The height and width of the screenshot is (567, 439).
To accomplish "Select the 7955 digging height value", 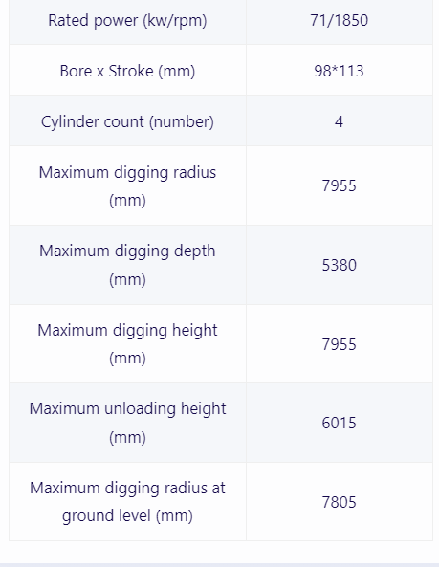I will coord(339,344).
